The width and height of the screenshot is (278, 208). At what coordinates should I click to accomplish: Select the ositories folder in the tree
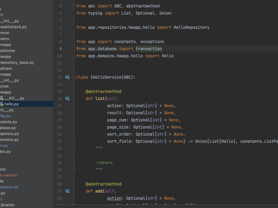pos(8,50)
